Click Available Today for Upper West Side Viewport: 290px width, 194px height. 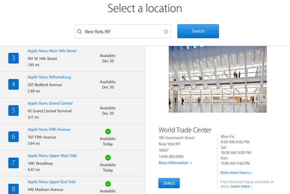108,168
